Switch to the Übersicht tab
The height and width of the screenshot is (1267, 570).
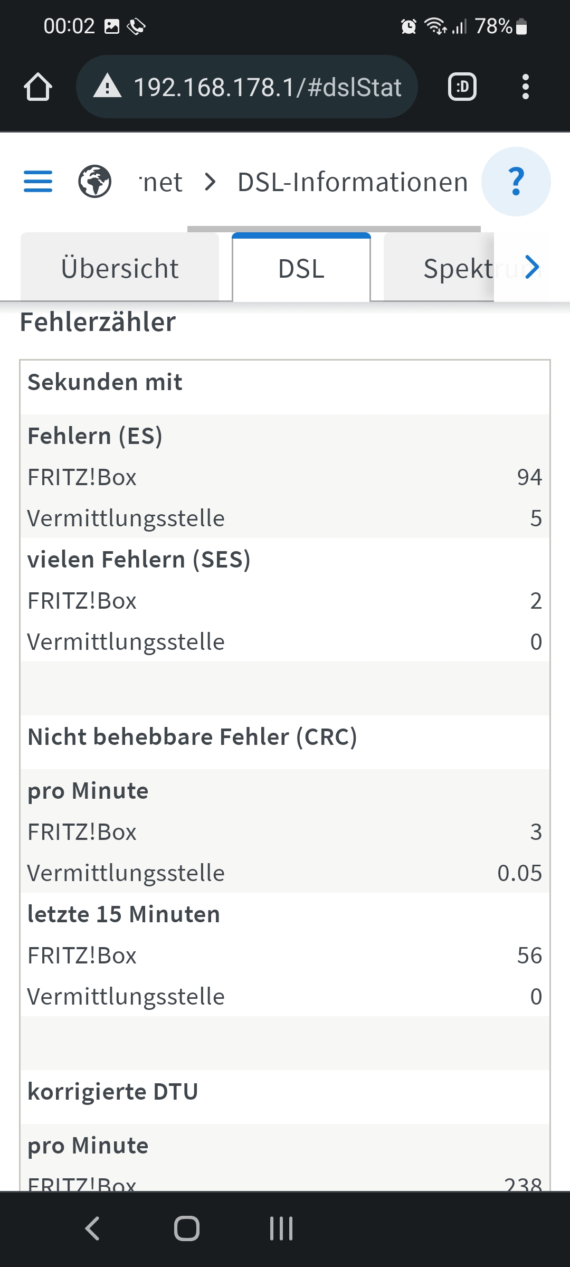120,268
